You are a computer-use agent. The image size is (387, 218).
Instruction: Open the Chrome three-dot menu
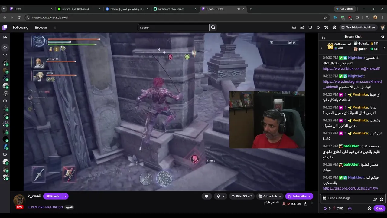coord(382,18)
